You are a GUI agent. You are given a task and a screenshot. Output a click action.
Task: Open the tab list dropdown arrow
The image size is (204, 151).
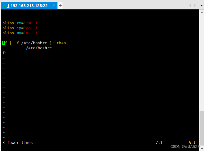202,6
